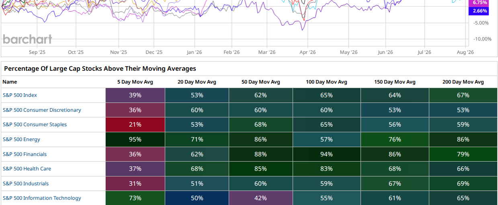
Task: Click the 150 Day Mov Avg header
Action: [x=395, y=82]
